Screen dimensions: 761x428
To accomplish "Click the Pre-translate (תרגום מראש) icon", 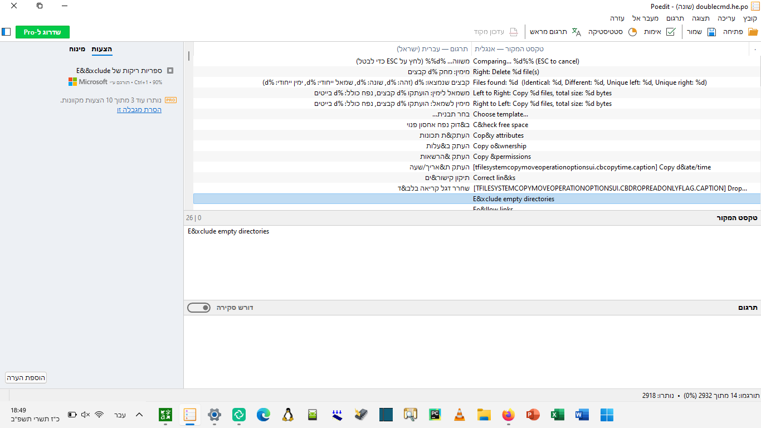I will coord(576,32).
